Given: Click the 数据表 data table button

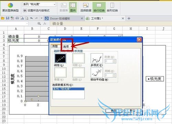Looking at the screenshot, I should (x=64, y=7).
